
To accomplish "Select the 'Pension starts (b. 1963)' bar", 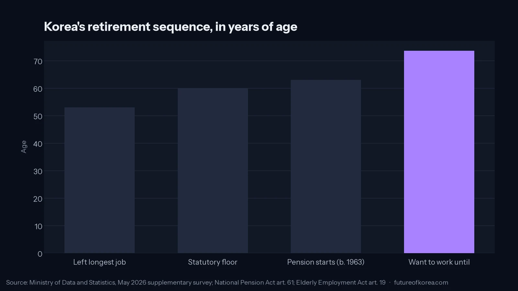I will pyautogui.click(x=326, y=167).
